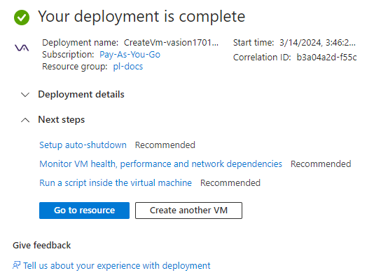Click the deployment logo icon beside Deployment name
Screen dimensions: 374x280
tap(22, 48)
